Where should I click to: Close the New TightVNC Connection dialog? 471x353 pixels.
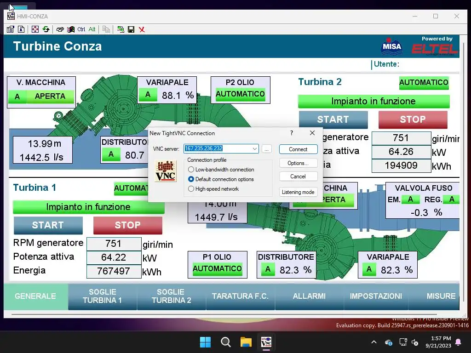tap(312, 133)
